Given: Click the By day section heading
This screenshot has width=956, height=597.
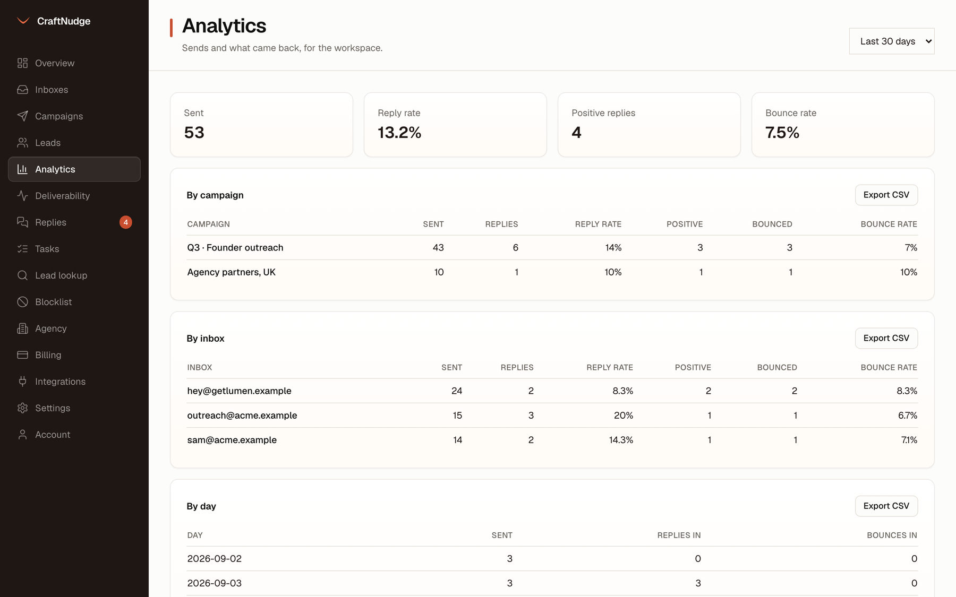Looking at the screenshot, I should pyautogui.click(x=201, y=506).
